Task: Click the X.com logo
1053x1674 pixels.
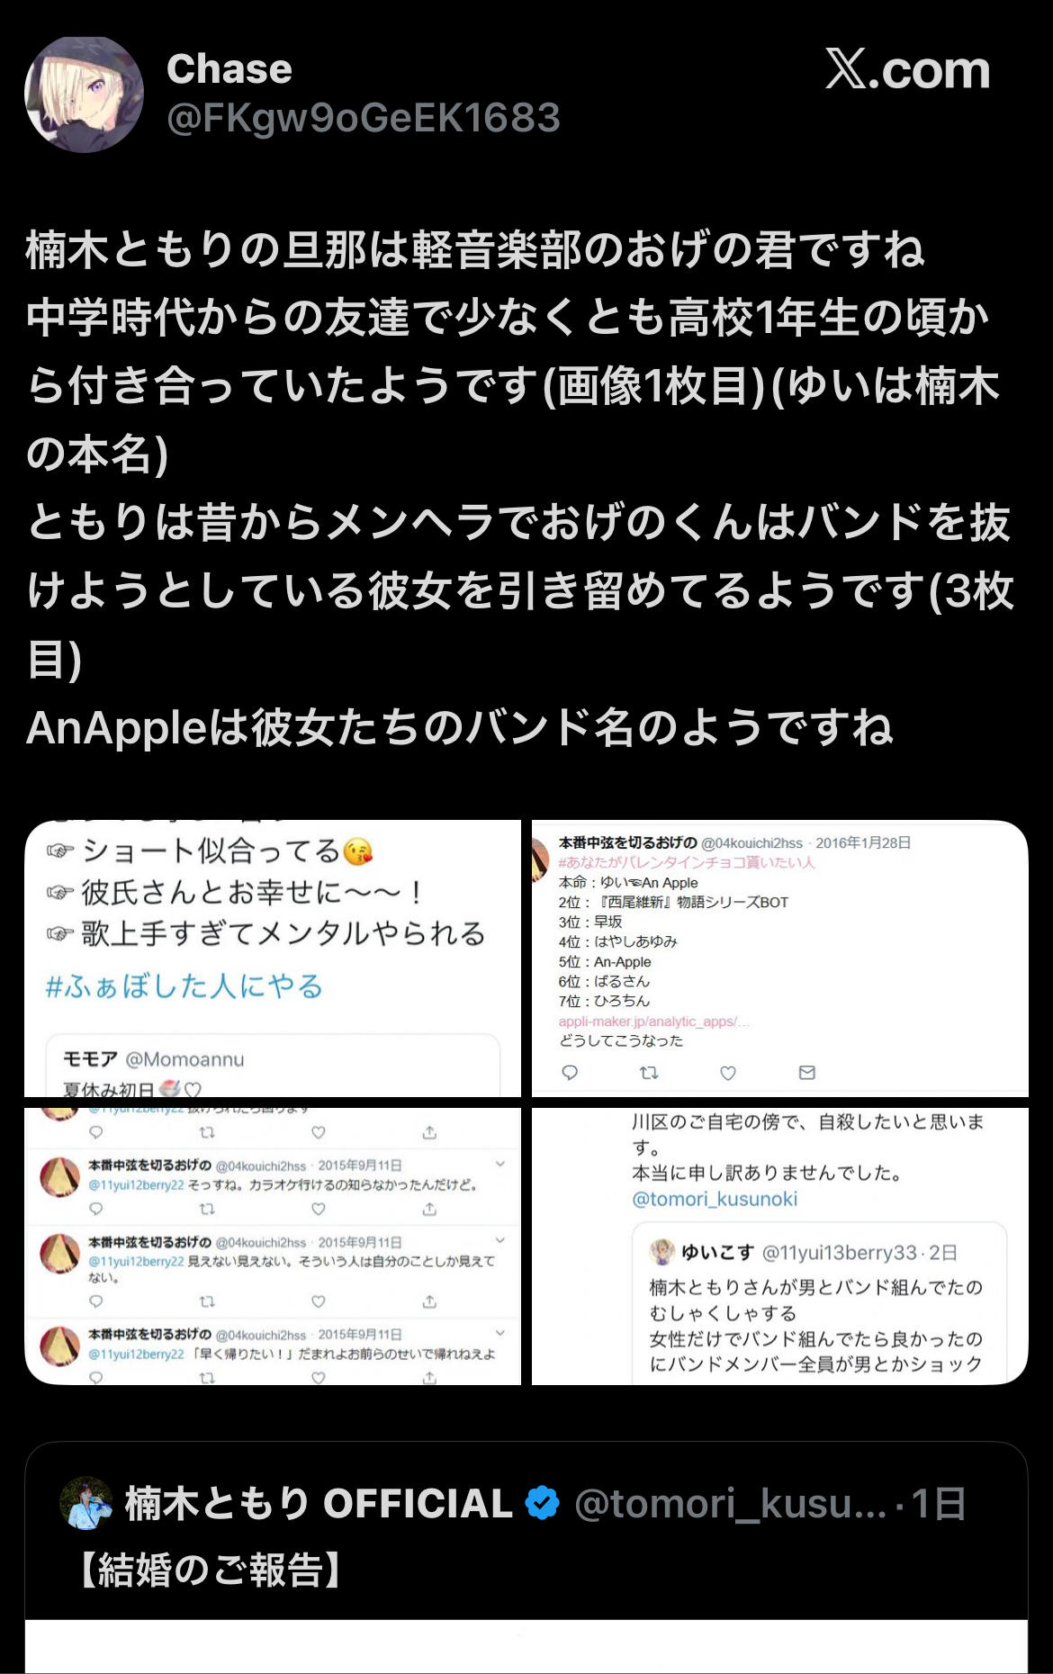Action: coord(907,70)
